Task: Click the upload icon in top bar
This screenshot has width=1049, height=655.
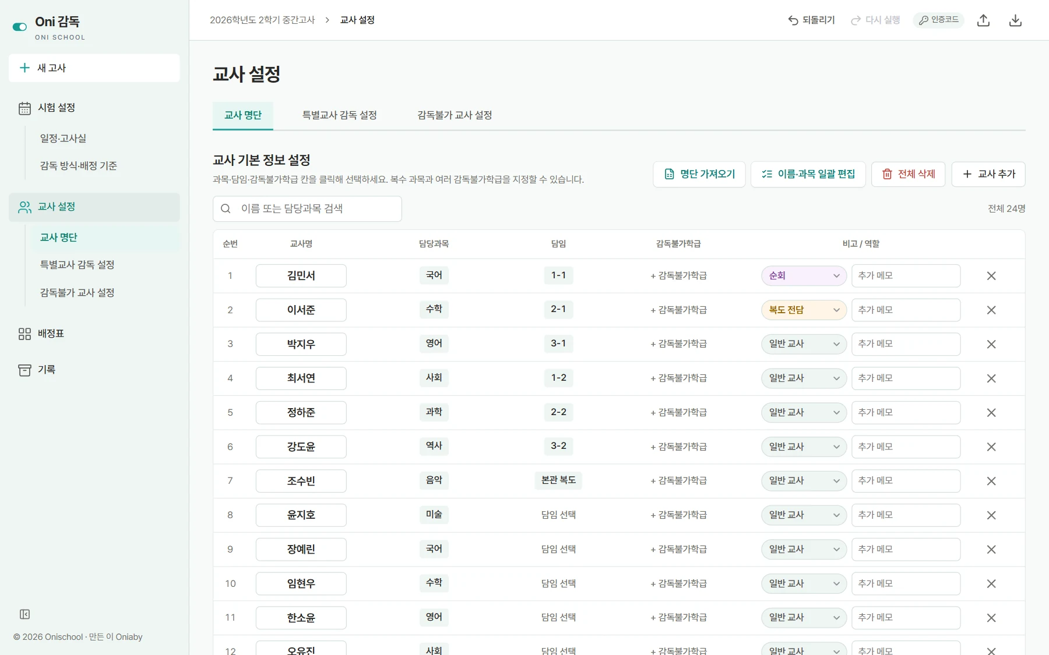Action: click(x=984, y=20)
